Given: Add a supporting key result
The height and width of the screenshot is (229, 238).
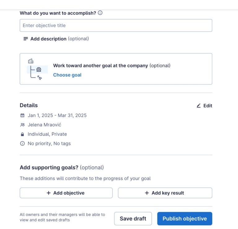Looking at the screenshot, I should (x=165, y=193).
